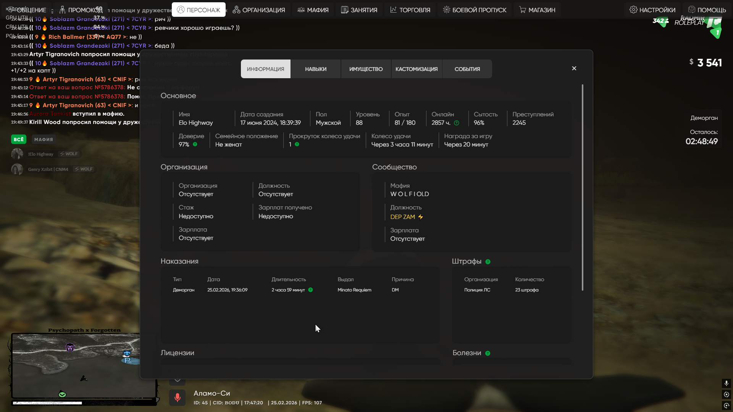Viewport: 733px width, 412px height.
Task: Switch to the Навыки tab
Action: point(315,69)
